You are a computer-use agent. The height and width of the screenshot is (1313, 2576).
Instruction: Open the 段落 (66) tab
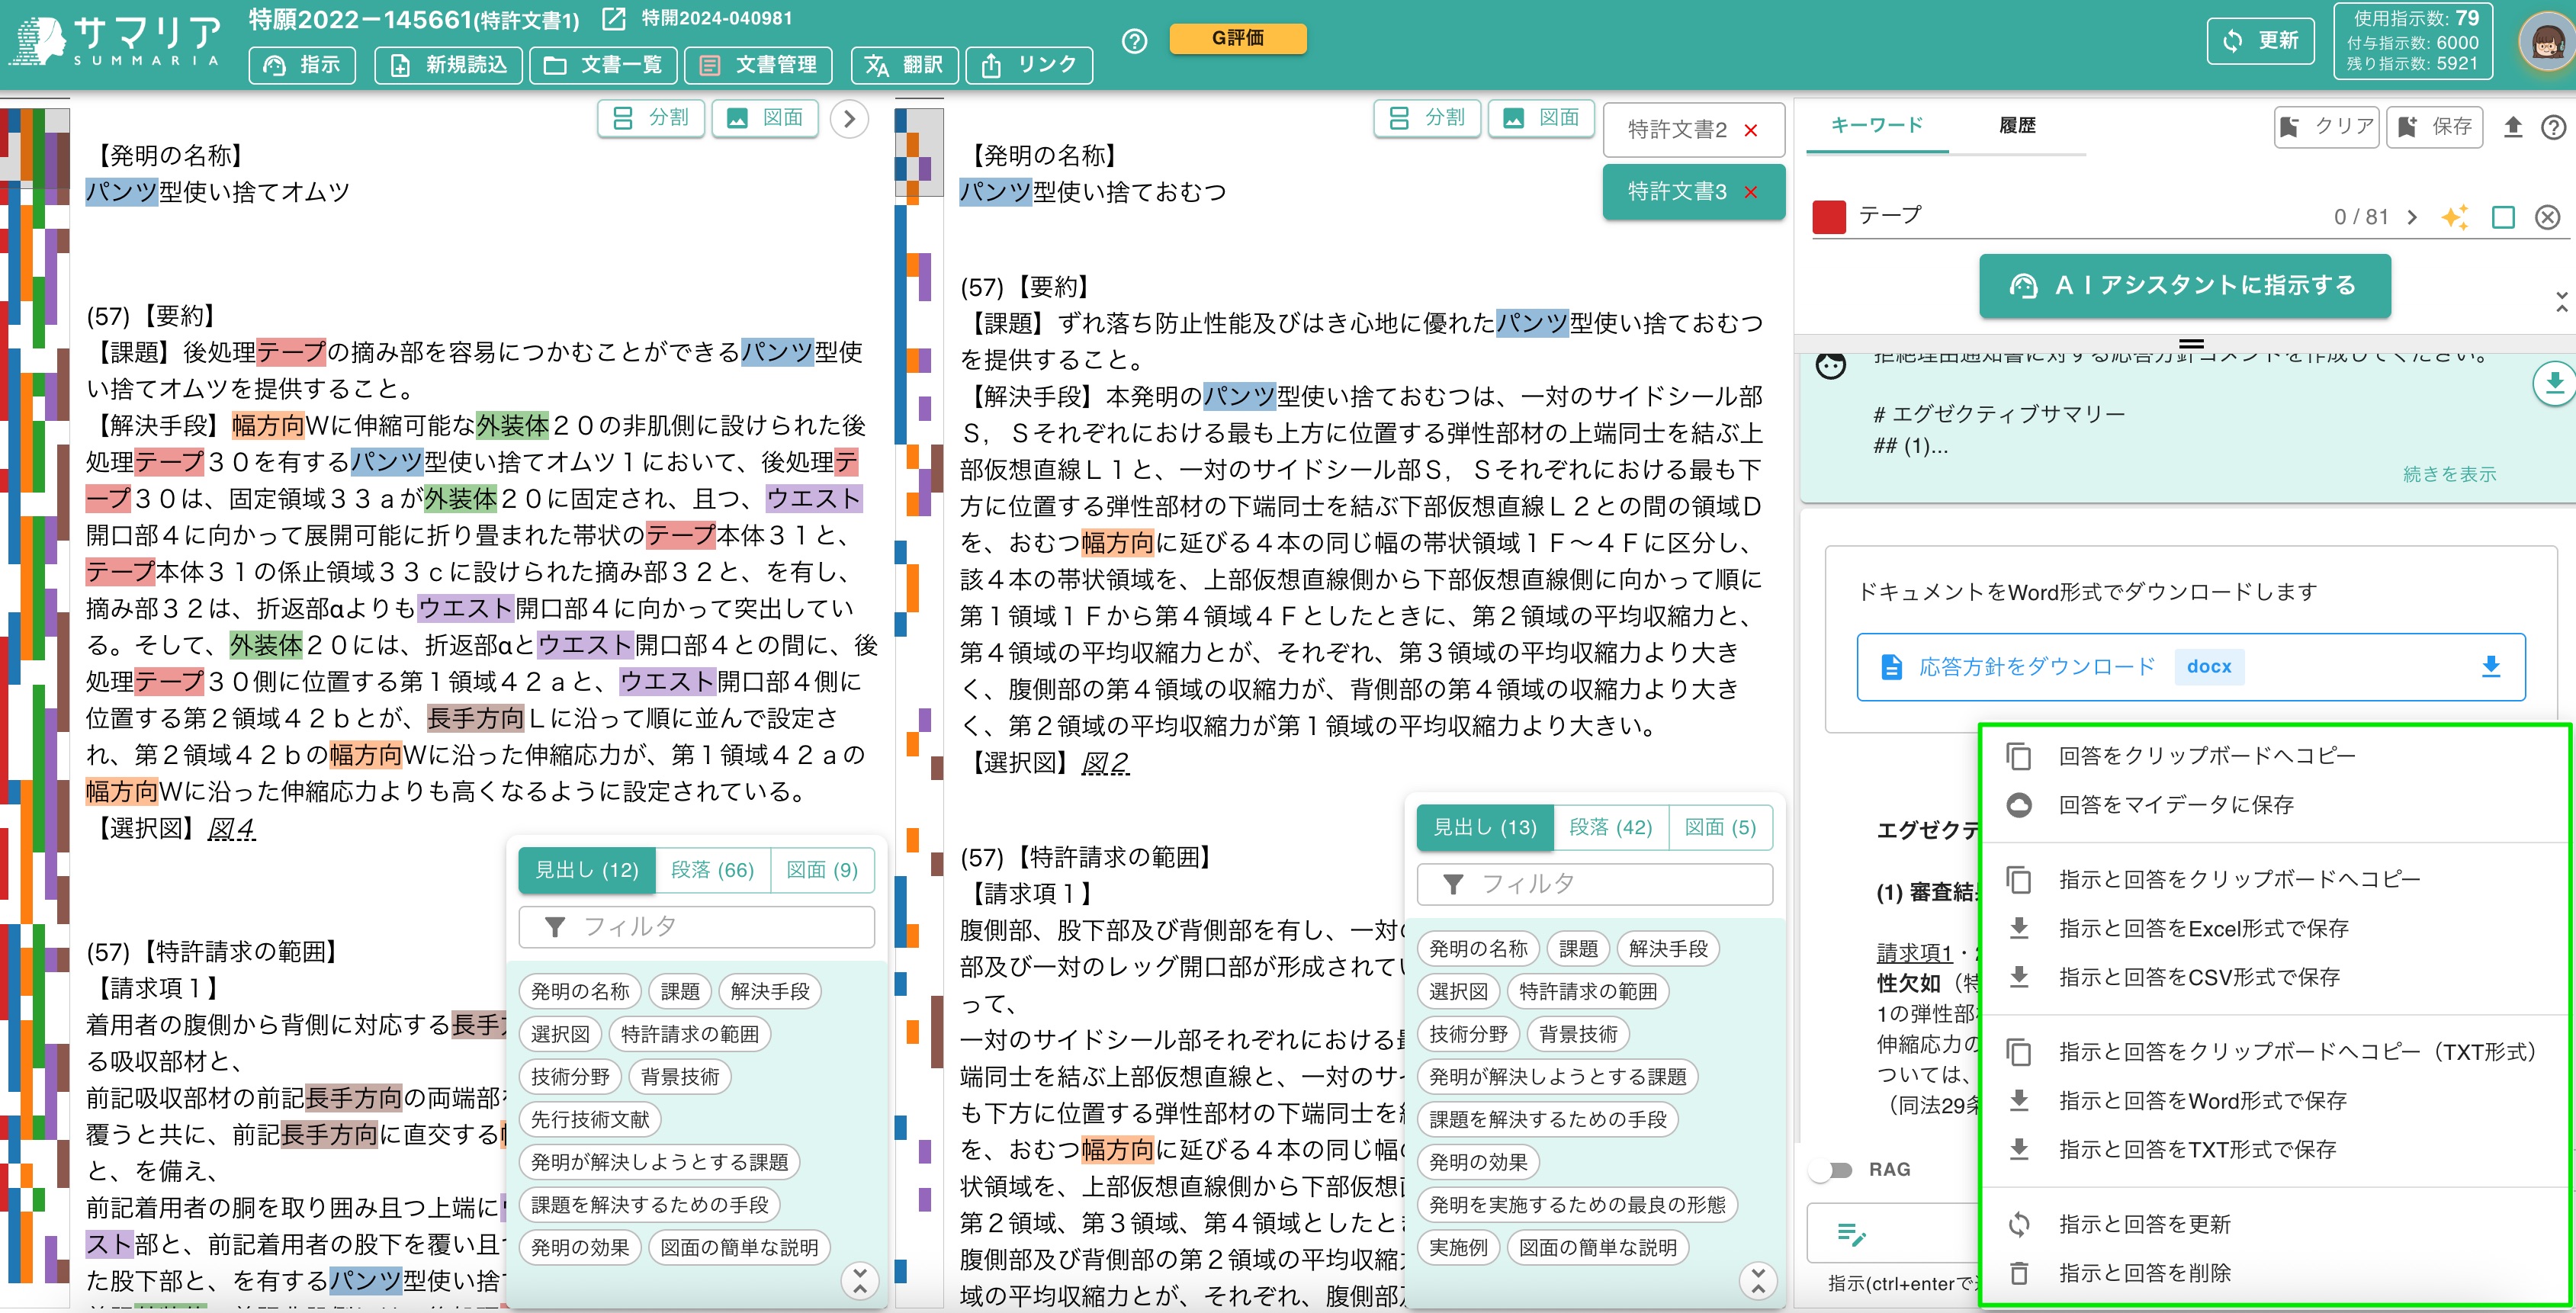712,870
